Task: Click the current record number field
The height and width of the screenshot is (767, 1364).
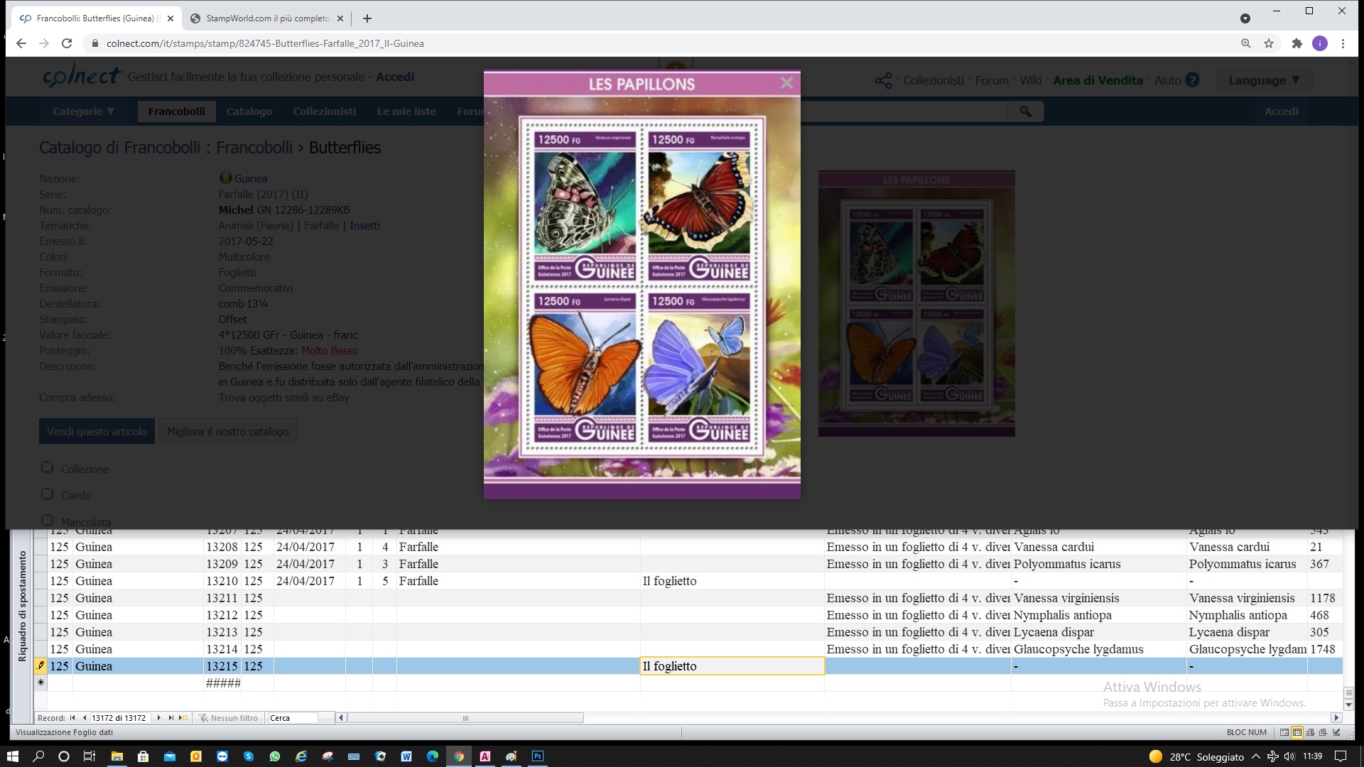Action: 119,718
